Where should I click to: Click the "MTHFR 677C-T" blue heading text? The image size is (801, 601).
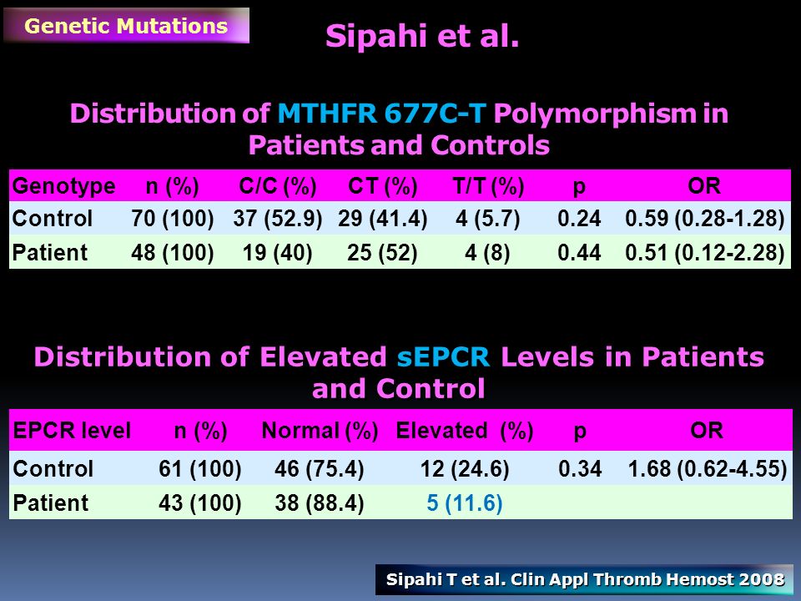point(381,113)
